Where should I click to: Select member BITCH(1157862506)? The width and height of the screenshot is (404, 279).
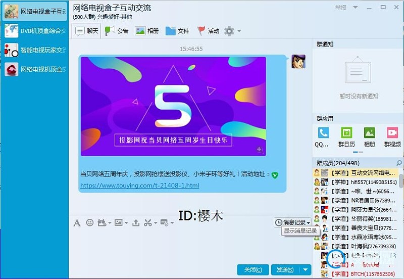(x=356, y=273)
